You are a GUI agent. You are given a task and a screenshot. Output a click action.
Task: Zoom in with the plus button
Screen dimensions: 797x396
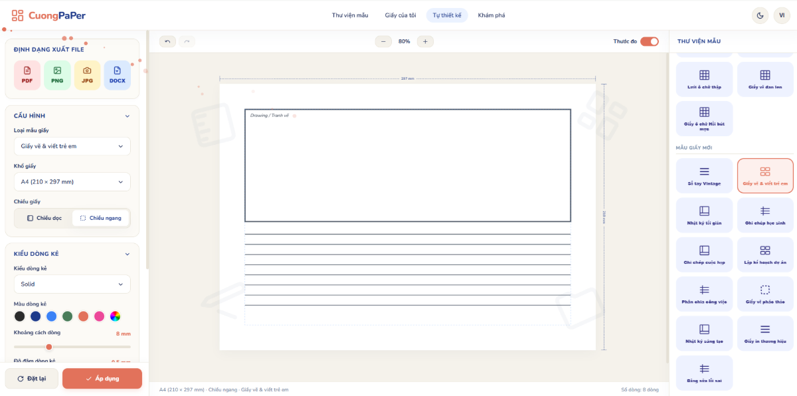[425, 41]
